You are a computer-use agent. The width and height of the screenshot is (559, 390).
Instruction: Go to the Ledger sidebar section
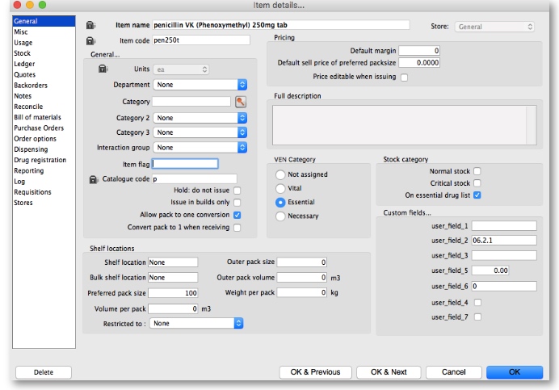[x=24, y=64]
